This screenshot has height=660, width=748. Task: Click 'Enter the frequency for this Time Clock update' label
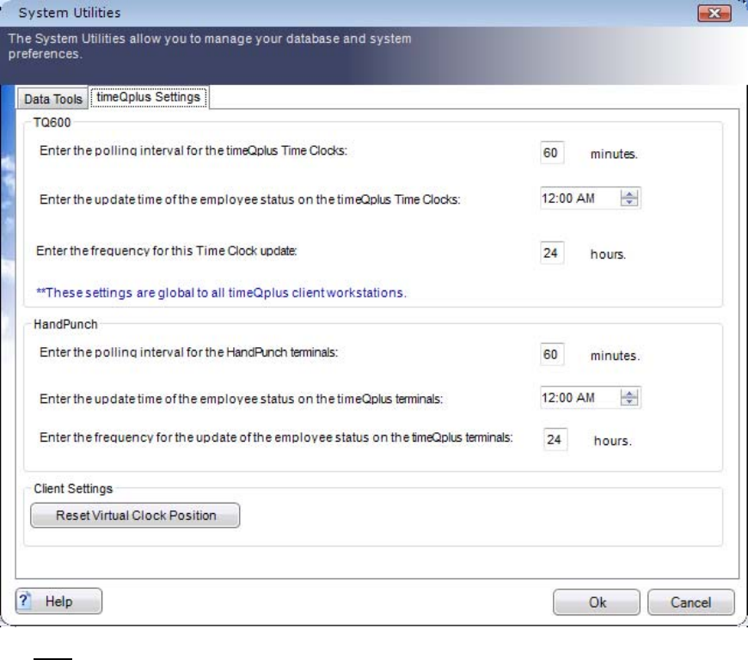[x=167, y=251]
